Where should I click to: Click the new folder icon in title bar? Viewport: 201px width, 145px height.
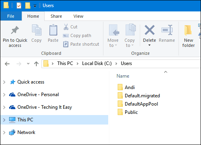coord(28,6)
